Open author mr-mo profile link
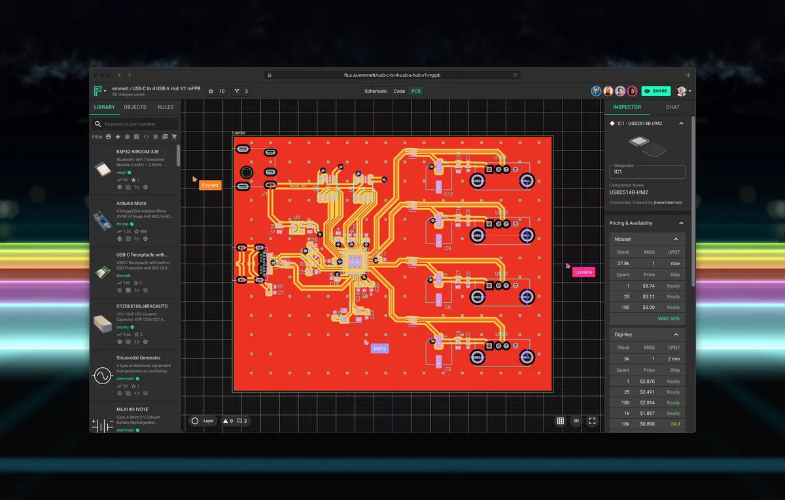Viewport: 785px width, 500px height. 122,224
